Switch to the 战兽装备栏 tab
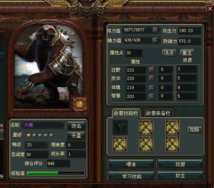This screenshot has width=214, height=188. pyautogui.click(x=158, y=113)
